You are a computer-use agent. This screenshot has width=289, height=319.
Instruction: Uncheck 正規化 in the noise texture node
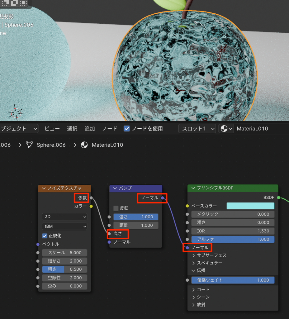pyautogui.click(x=45, y=236)
